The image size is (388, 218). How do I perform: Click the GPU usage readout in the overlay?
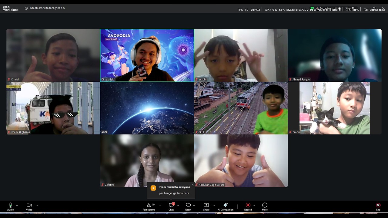(271, 10)
